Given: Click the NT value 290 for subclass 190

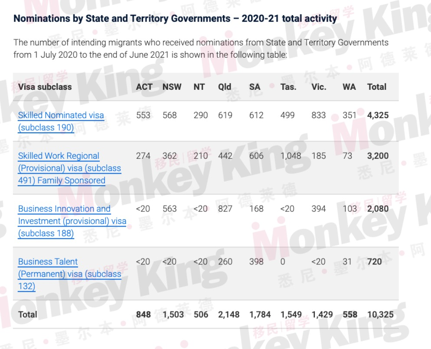Looking at the screenshot, I should pyautogui.click(x=201, y=115).
